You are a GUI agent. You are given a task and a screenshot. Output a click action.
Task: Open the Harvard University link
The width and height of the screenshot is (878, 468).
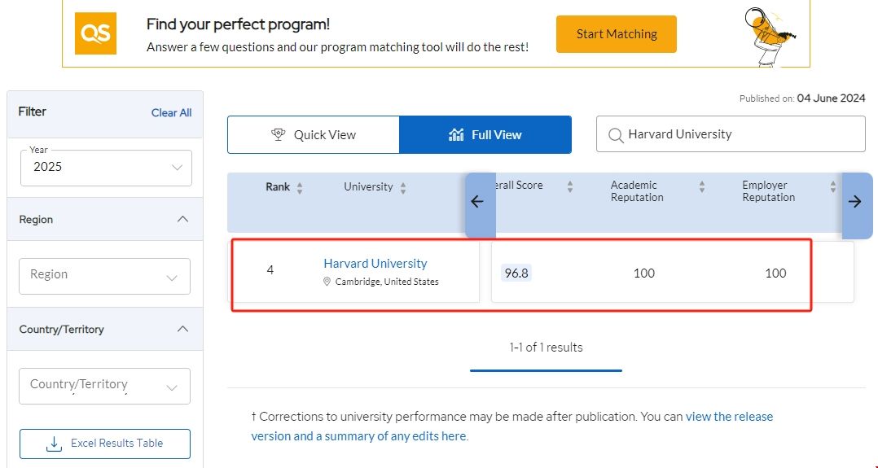click(x=375, y=264)
